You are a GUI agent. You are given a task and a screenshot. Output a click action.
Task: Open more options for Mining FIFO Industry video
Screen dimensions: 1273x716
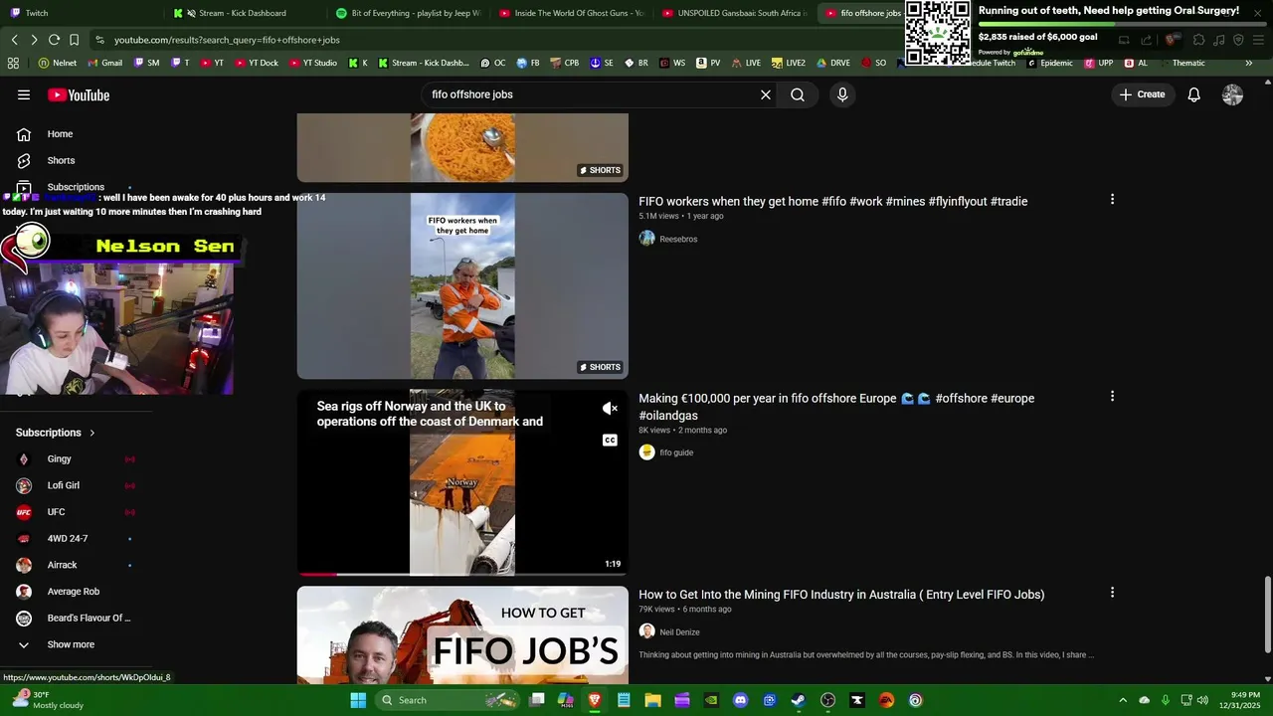(x=1112, y=593)
